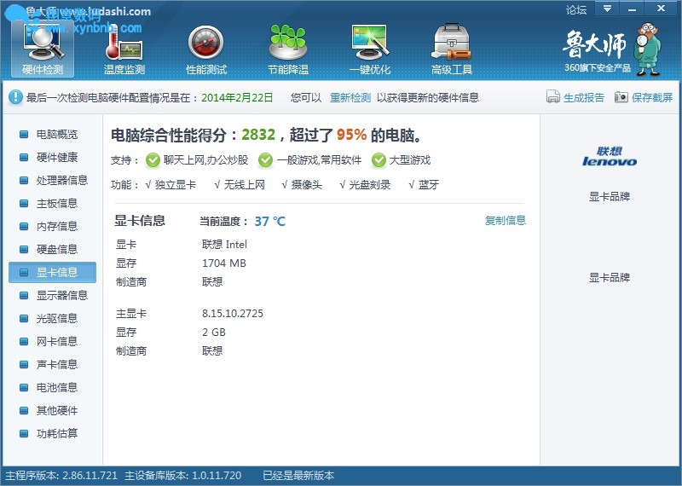This screenshot has width=682, height=486.
Task: Select 电池信息 in sidebar
Action: pos(52,388)
